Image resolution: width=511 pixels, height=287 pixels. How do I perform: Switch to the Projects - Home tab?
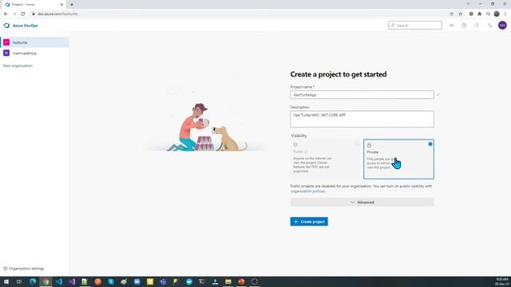pos(33,5)
